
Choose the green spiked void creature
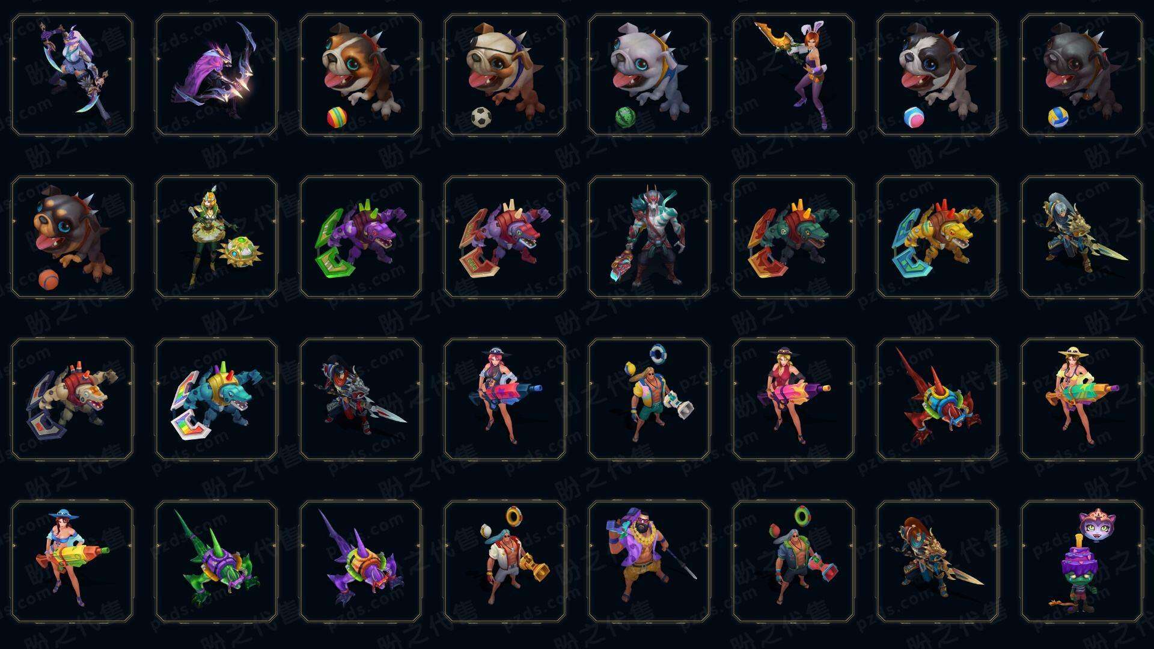click(216, 561)
